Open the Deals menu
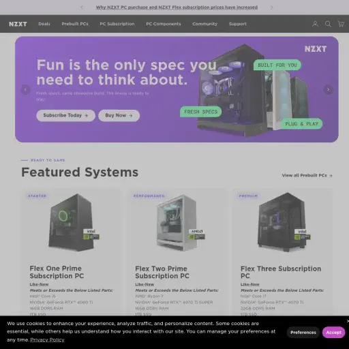 (x=44, y=24)
